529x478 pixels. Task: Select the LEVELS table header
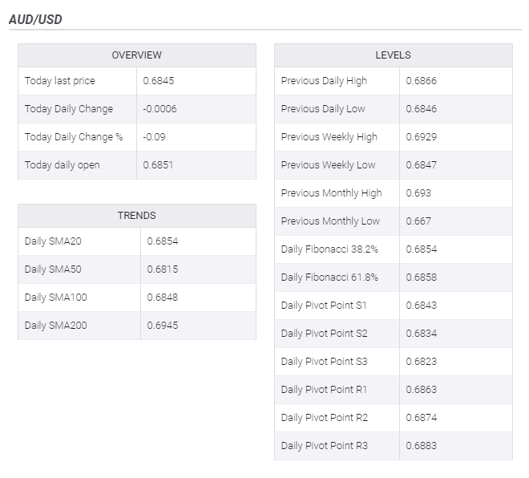pos(393,55)
